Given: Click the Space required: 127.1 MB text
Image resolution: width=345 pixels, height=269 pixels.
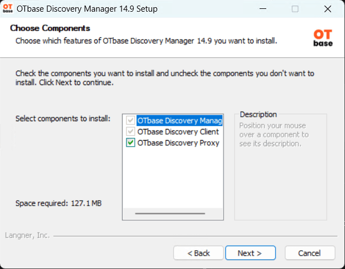Looking at the screenshot, I should point(59,203).
